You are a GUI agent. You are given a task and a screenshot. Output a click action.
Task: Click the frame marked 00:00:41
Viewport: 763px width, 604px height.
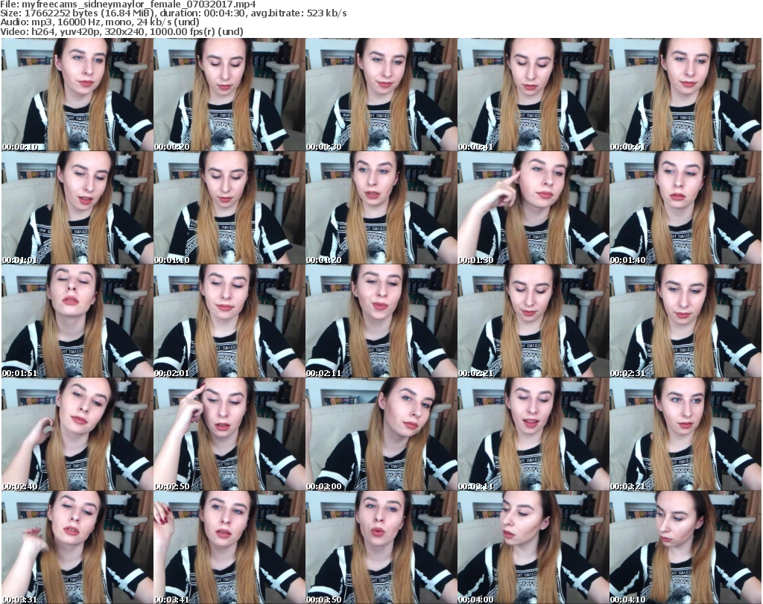point(533,95)
